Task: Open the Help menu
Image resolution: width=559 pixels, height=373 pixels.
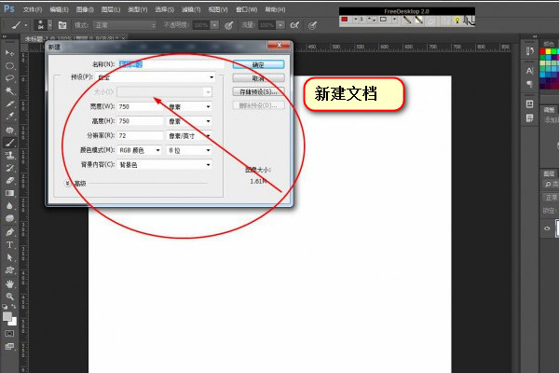Action: [275, 9]
